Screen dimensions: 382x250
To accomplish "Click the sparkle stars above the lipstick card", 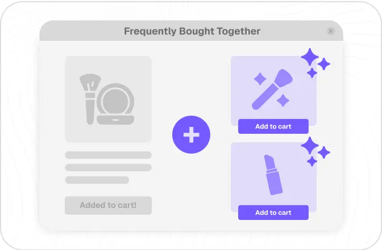I will 314,151.
